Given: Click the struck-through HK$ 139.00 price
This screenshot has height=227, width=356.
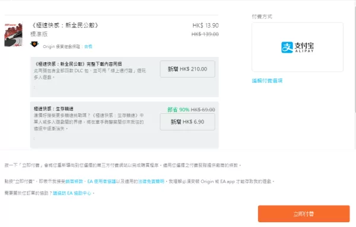Looking at the screenshot, I should point(205,34).
